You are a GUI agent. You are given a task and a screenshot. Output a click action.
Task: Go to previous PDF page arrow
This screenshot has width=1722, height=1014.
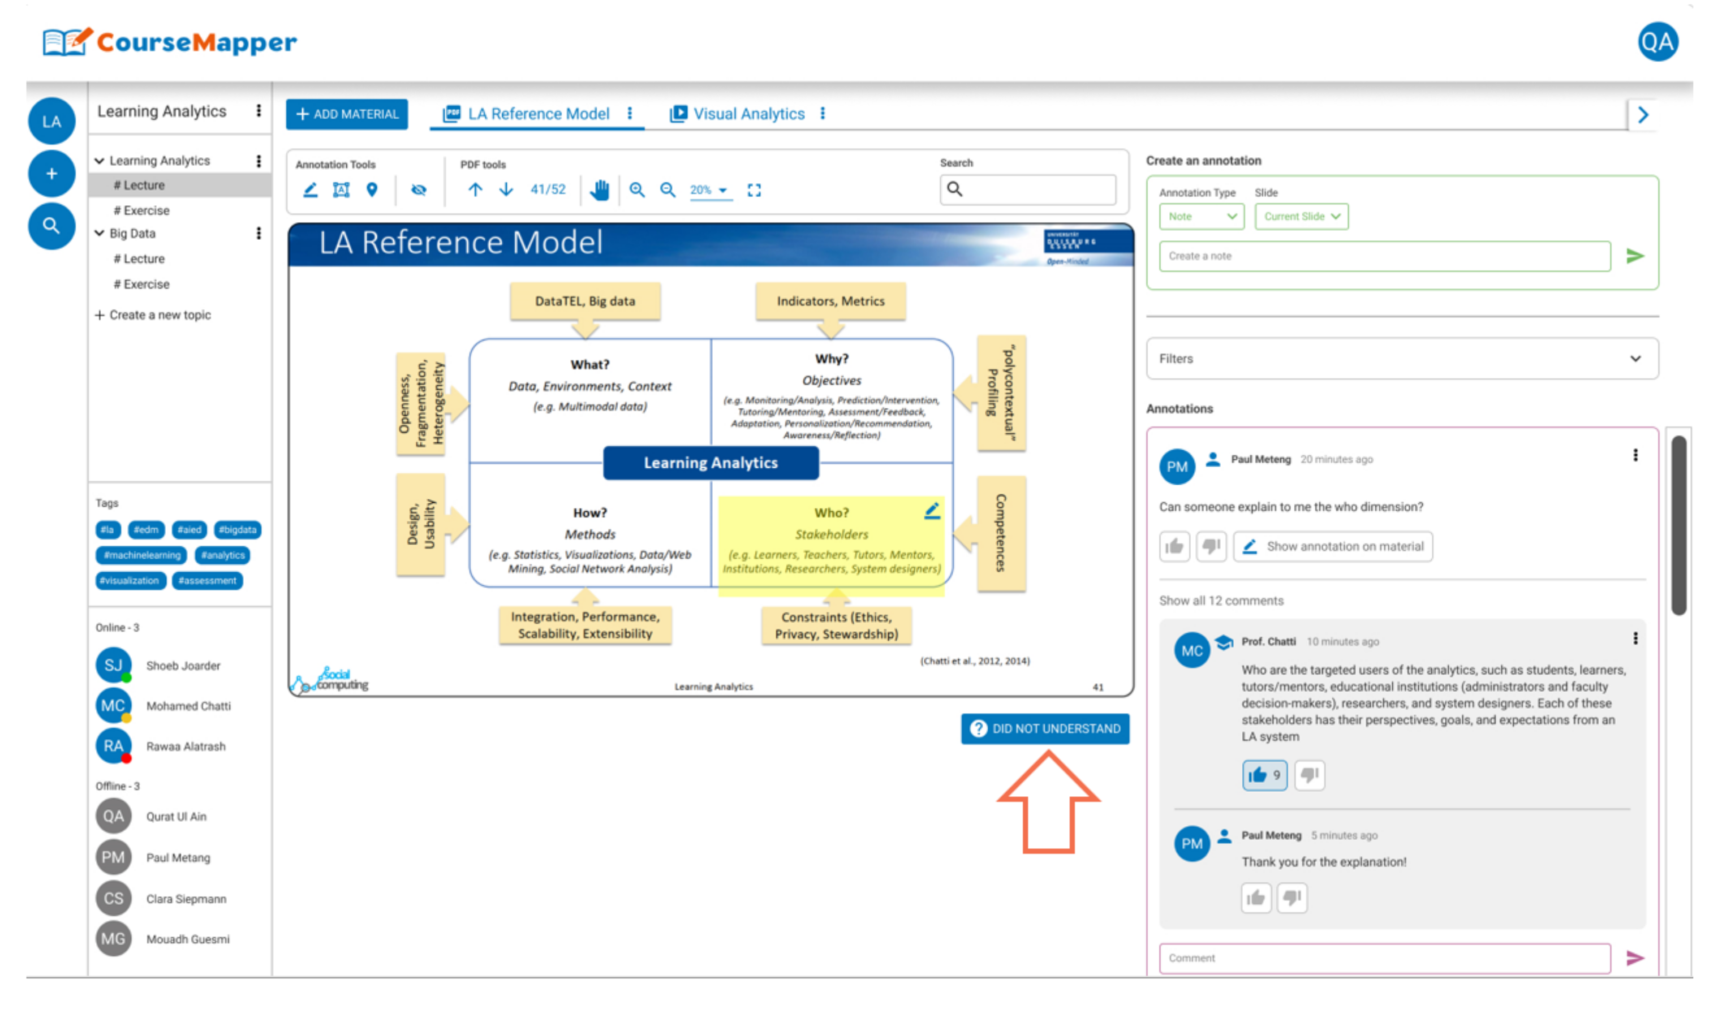coord(475,190)
